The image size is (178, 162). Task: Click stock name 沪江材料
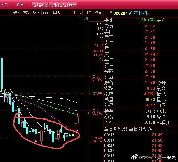pyautogui.click(x=138, y=13)
